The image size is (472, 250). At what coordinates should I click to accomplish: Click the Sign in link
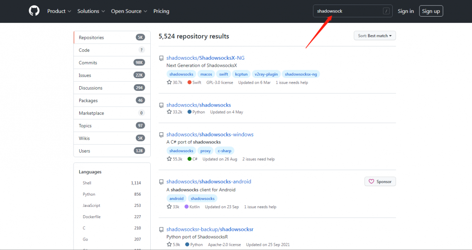pos(406,11)
